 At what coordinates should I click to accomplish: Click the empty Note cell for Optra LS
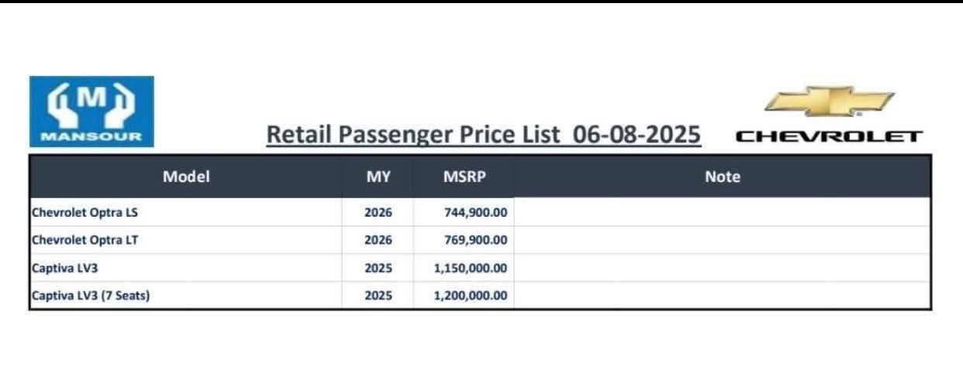723,212
